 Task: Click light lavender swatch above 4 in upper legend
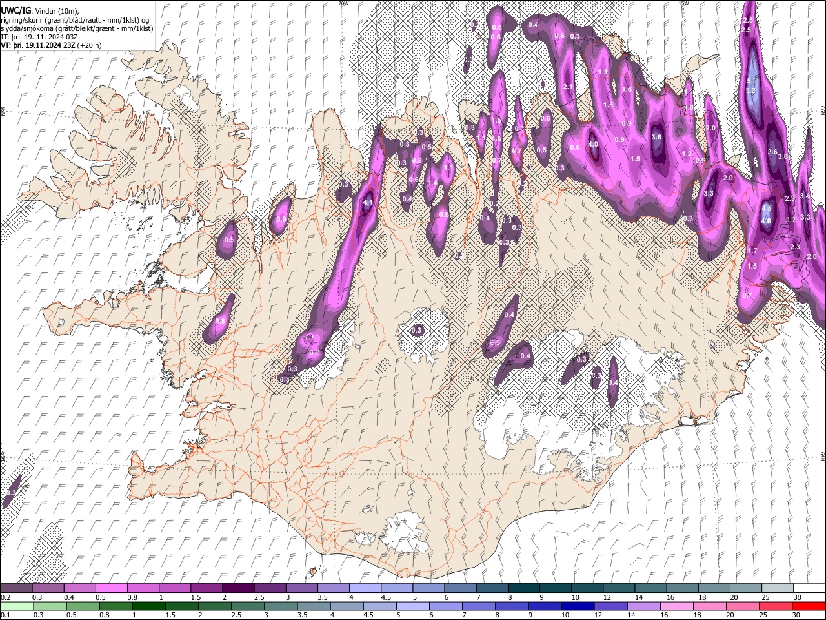[365, 588]
